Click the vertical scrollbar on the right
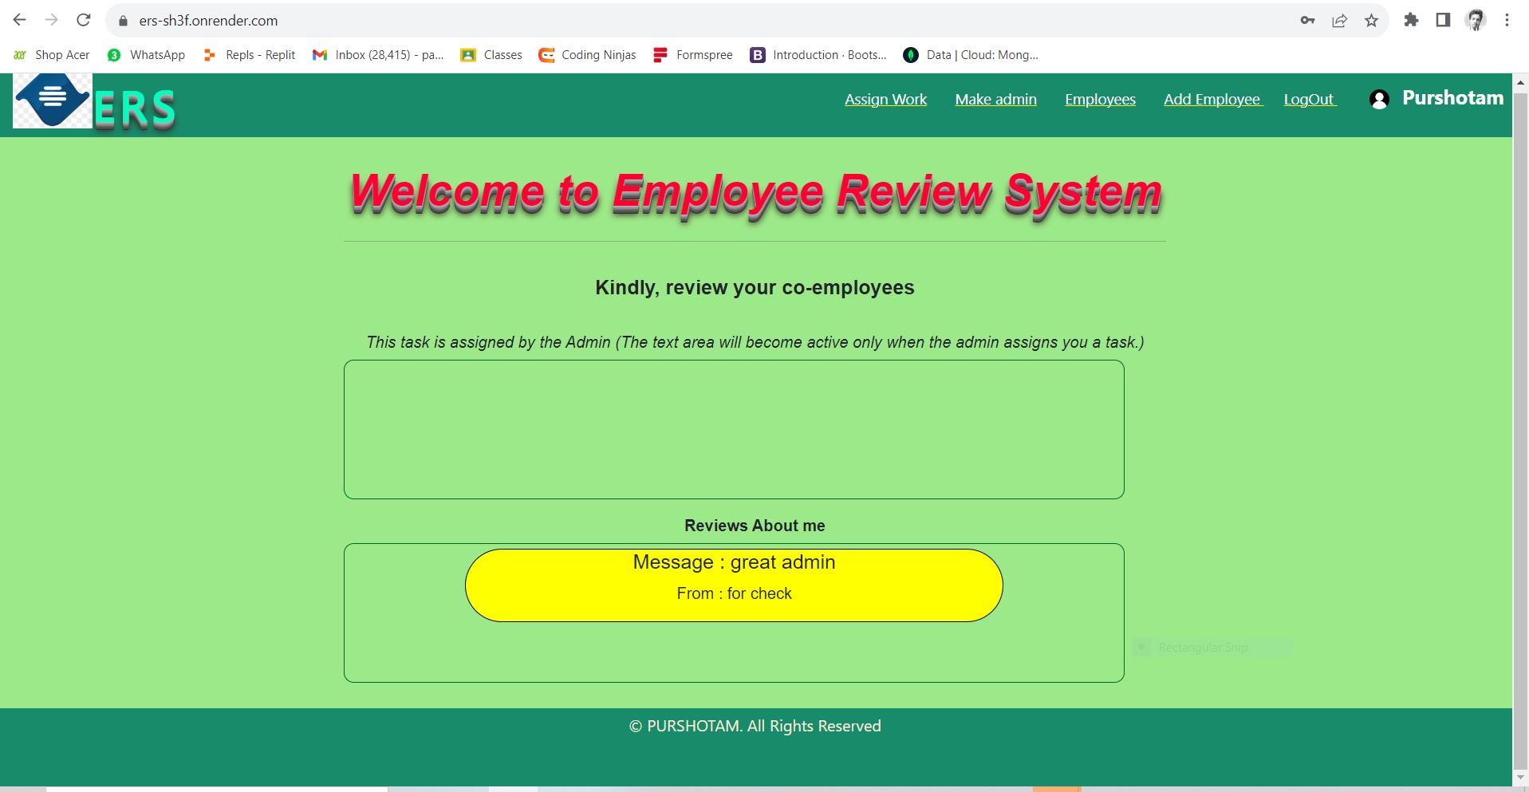 tap(1519, 399)
